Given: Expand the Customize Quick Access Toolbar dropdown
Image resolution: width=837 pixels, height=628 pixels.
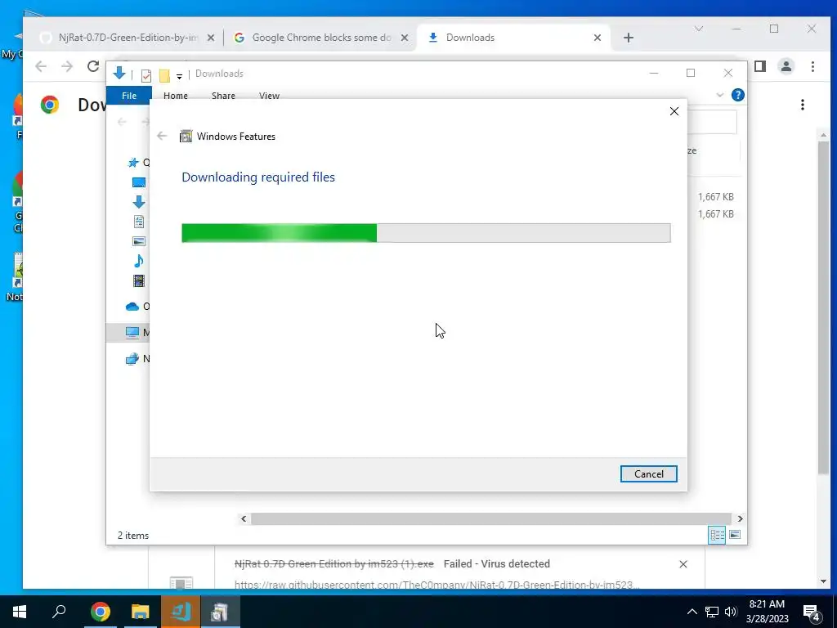Looking at the screenshot, I should click(179, 76).
